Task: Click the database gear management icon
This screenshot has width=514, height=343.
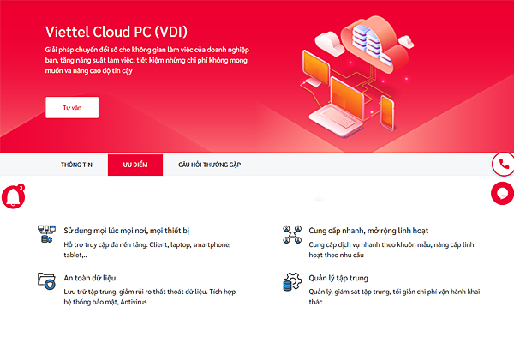Action: (x=292, y=281)
